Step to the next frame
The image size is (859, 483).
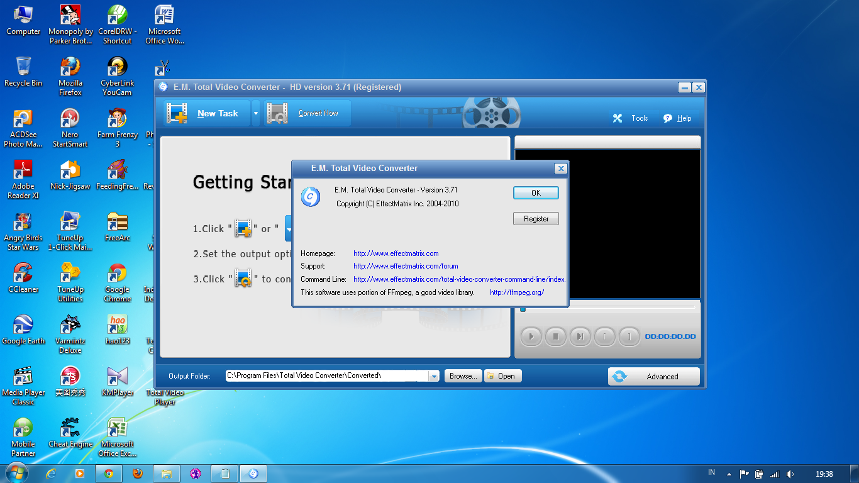coord(580,336)
